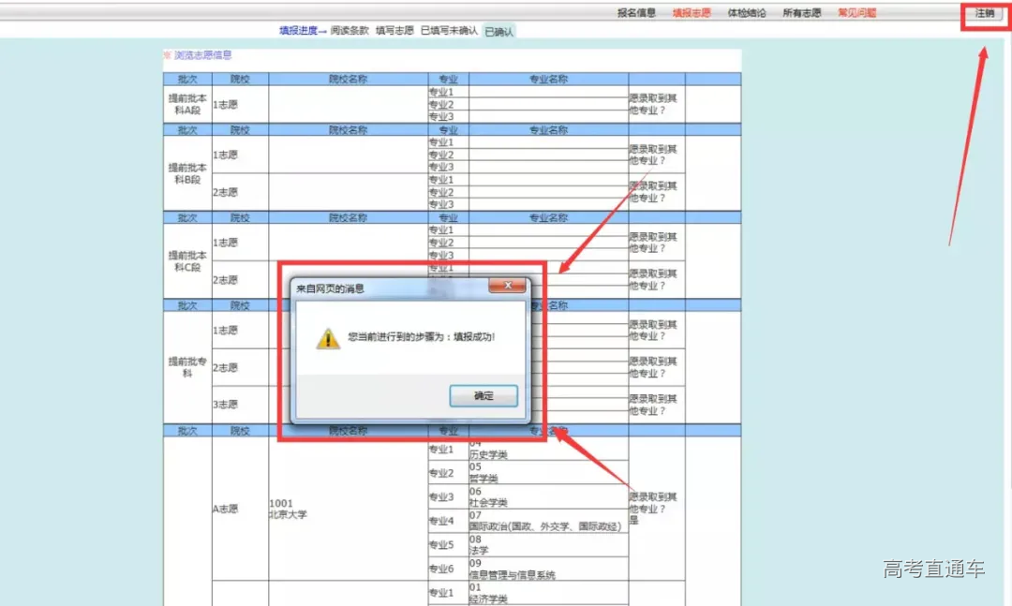Click the 浏览志愿信息 section heading

coord(202,55)
